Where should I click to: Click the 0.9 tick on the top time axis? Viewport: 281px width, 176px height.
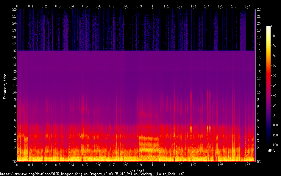[x=139, y=6]
